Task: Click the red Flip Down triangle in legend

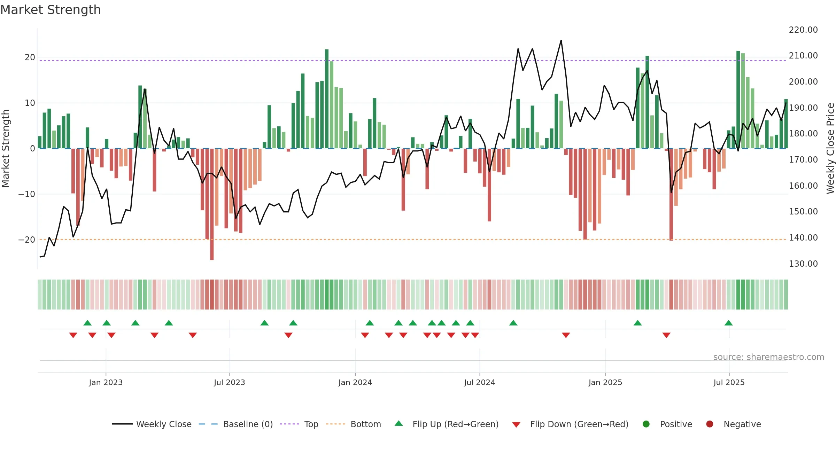Action: click(516, 425)
